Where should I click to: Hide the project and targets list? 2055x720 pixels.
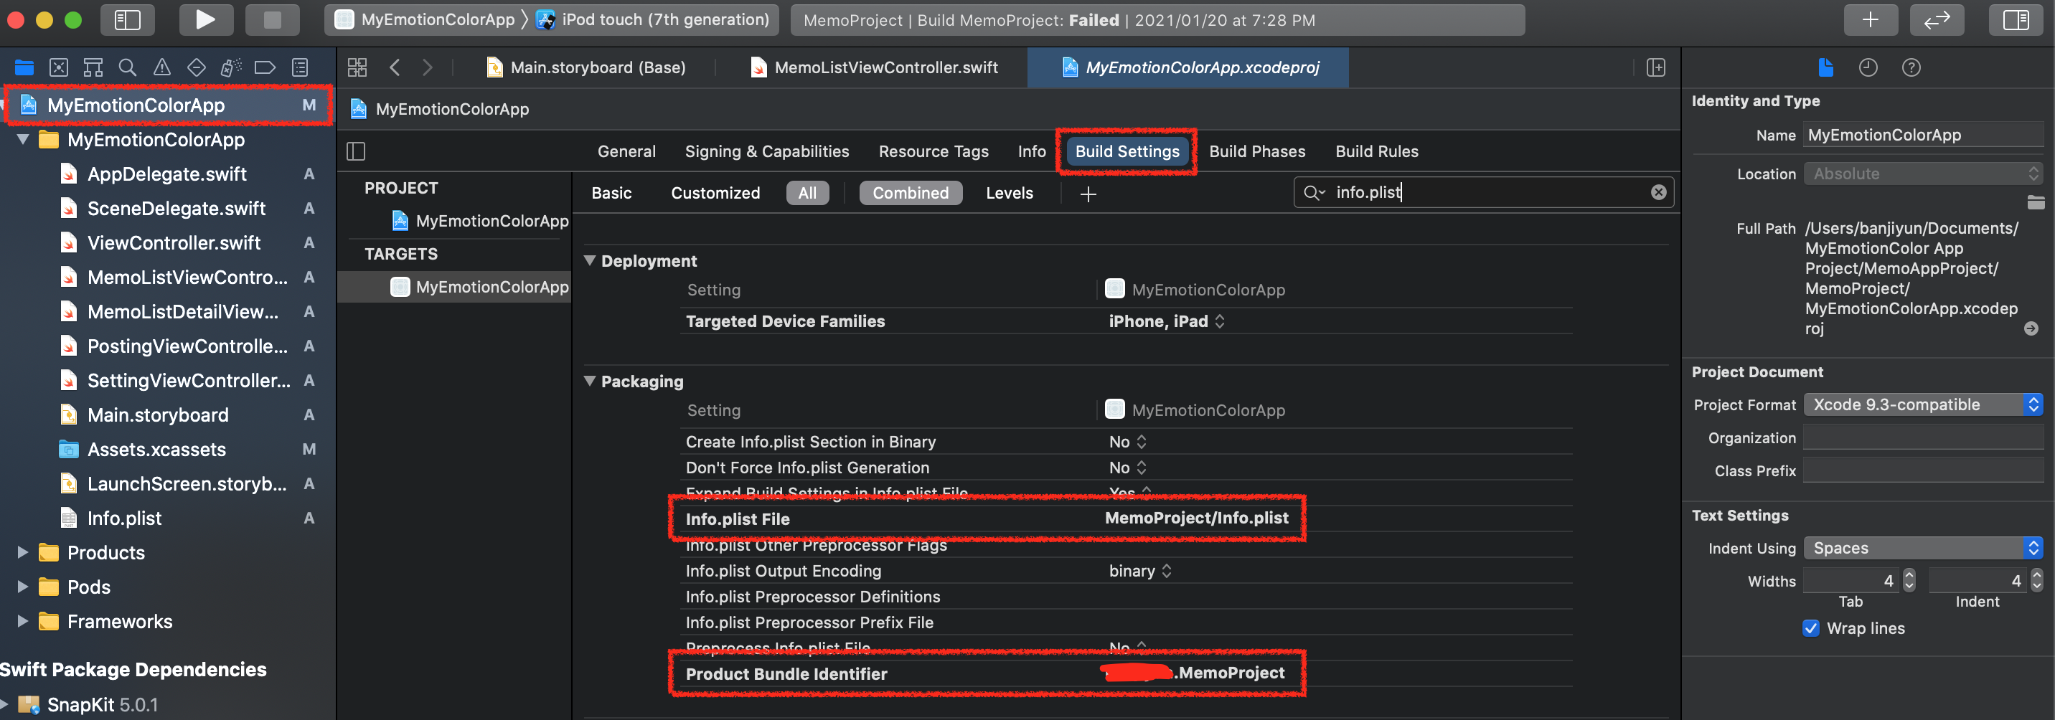pyautogui.click(x=357, y=151)
